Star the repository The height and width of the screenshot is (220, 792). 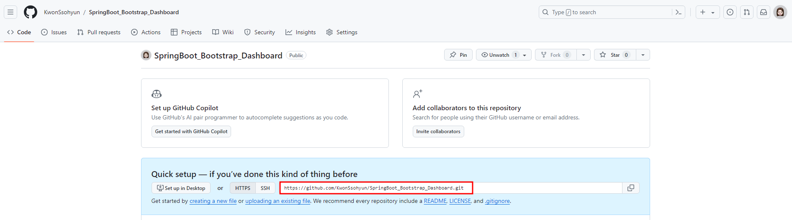615,55
